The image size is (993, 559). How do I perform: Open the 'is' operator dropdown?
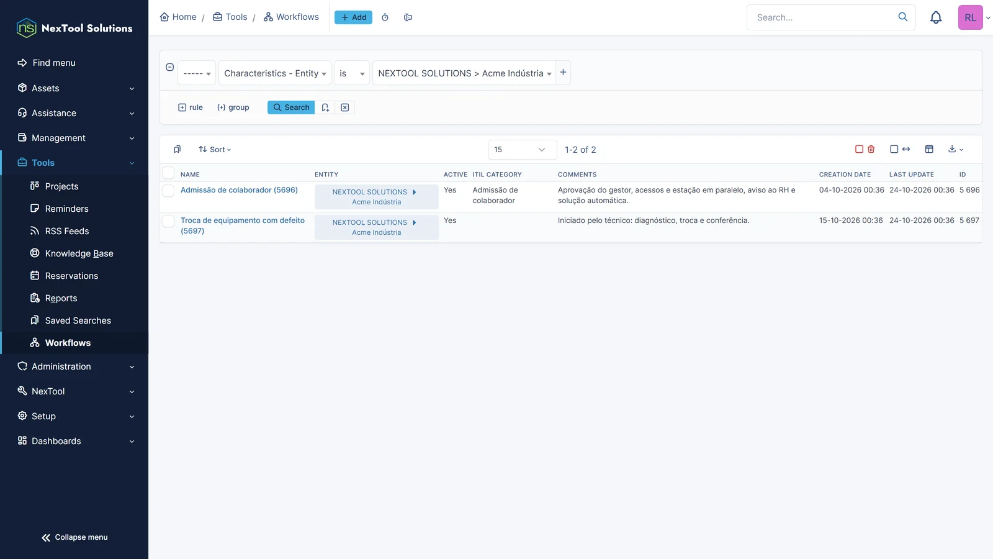click(x=352, y=73)
